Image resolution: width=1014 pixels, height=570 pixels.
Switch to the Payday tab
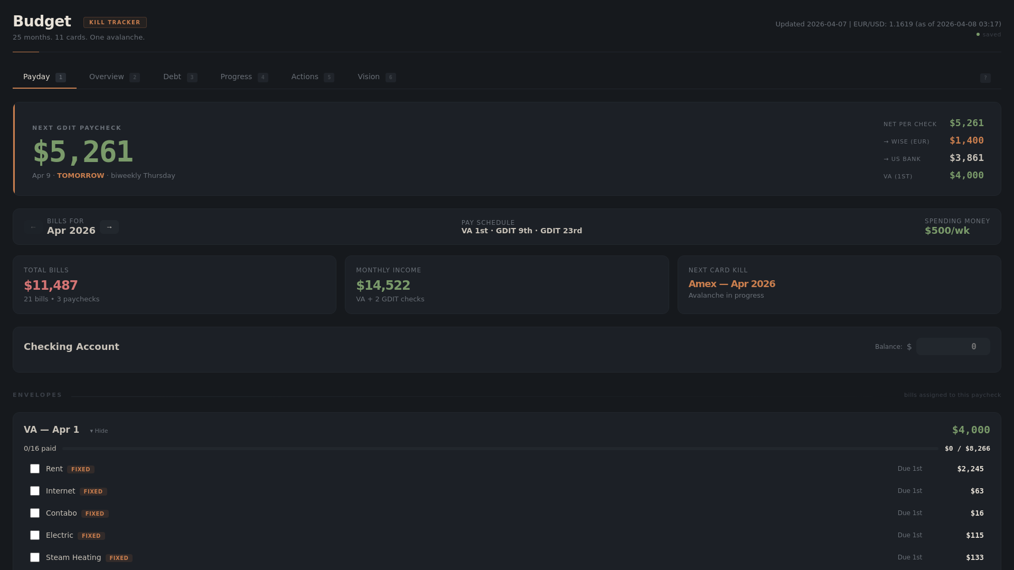click(x=44, y=77)
